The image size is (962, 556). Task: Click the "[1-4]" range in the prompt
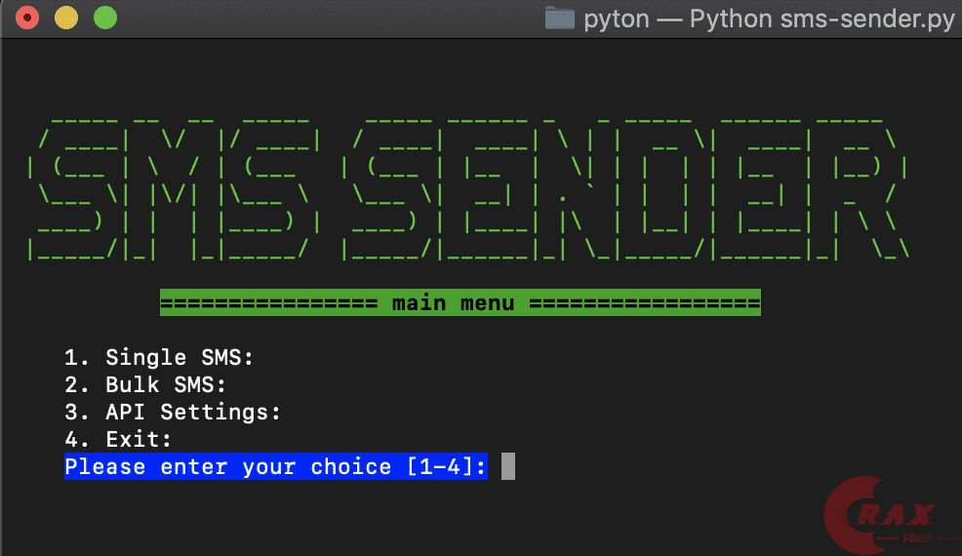(445, 466)
